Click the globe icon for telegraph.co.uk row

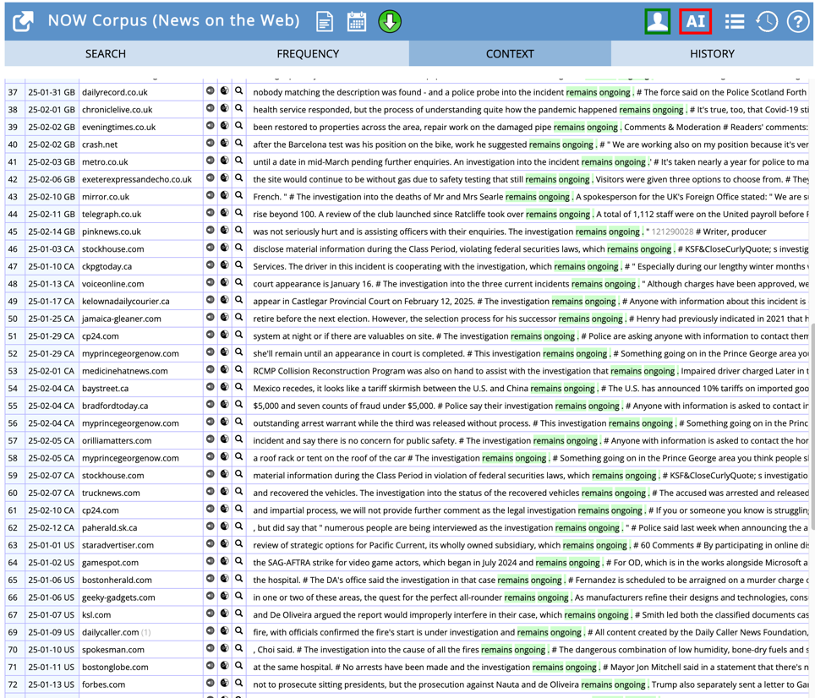coord(225,212)
